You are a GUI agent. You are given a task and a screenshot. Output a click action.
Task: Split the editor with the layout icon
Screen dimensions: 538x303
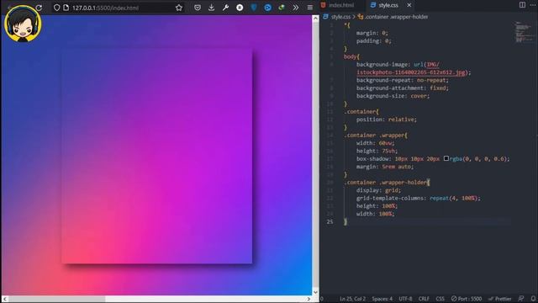tap(522, 5)
